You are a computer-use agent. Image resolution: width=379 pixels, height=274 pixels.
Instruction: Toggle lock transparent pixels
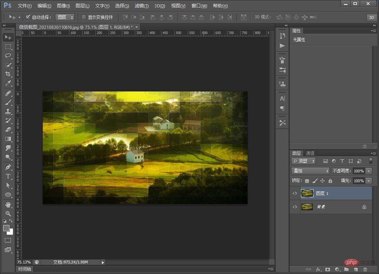pos(307,181)
